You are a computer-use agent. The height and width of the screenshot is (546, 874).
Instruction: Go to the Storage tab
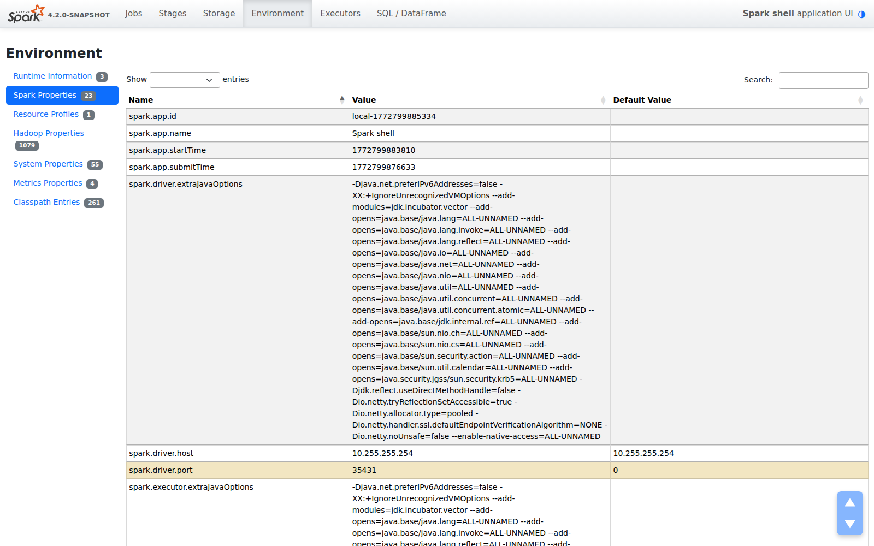(218, 14)
